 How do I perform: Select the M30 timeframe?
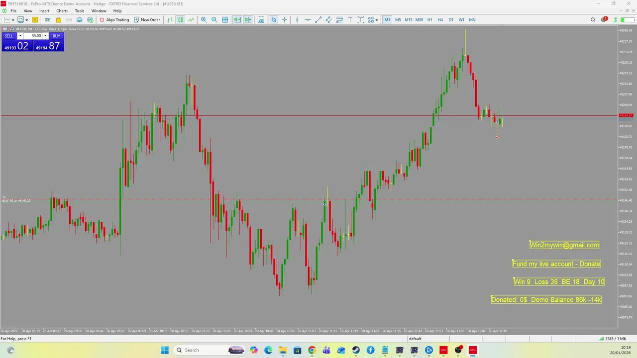[419, 20]
